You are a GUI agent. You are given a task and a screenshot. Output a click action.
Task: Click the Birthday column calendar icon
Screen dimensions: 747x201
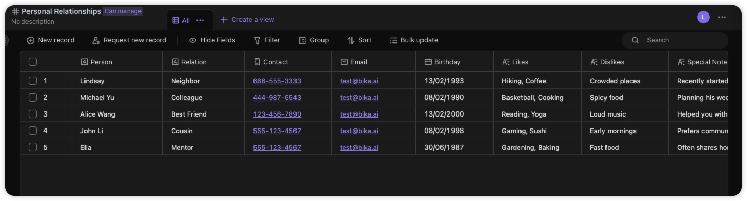click(x=428, y=62)
